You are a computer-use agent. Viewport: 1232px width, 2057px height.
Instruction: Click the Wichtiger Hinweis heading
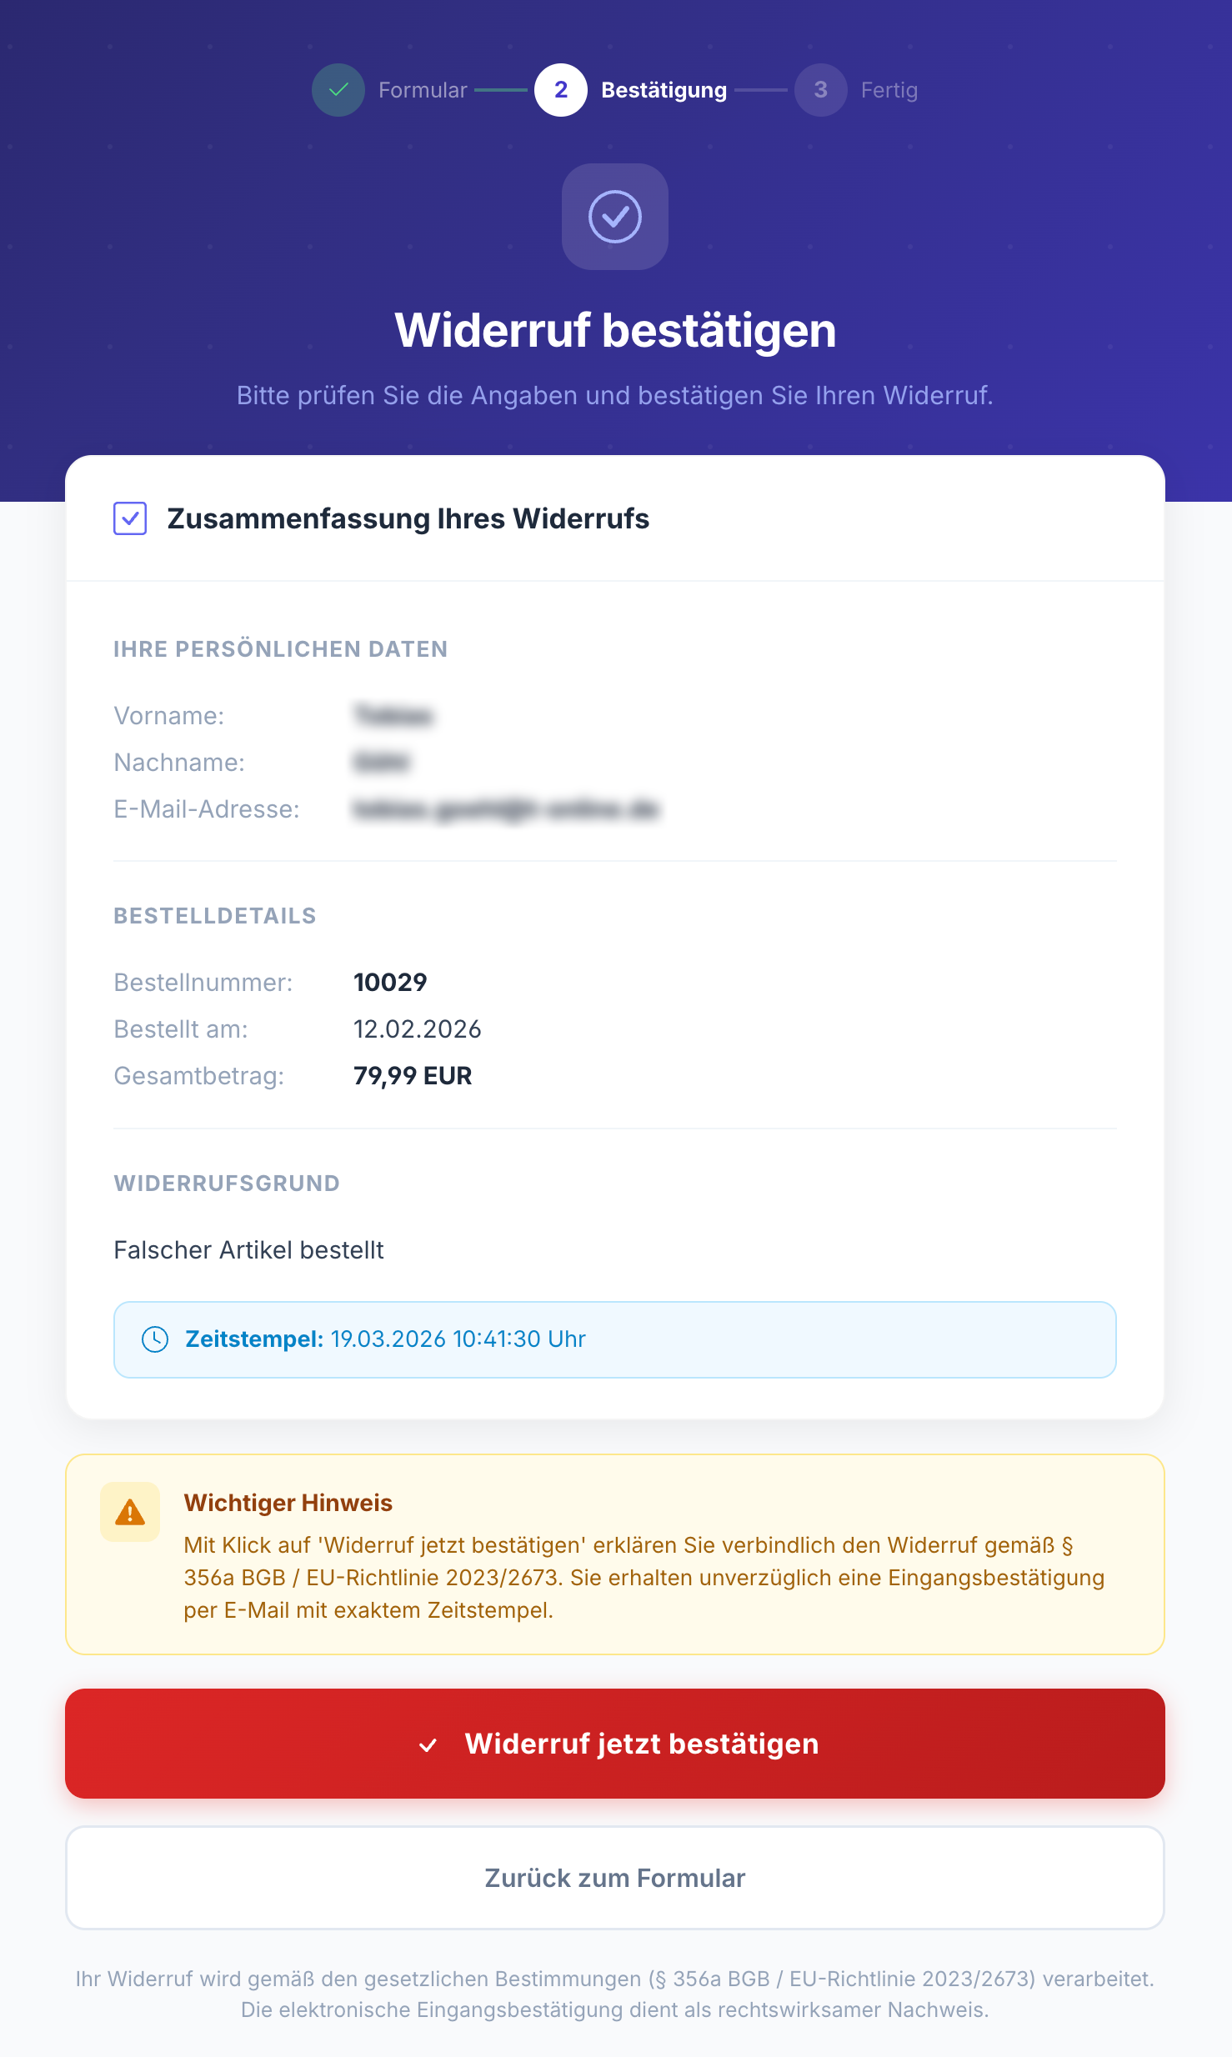pos(288,1503)
